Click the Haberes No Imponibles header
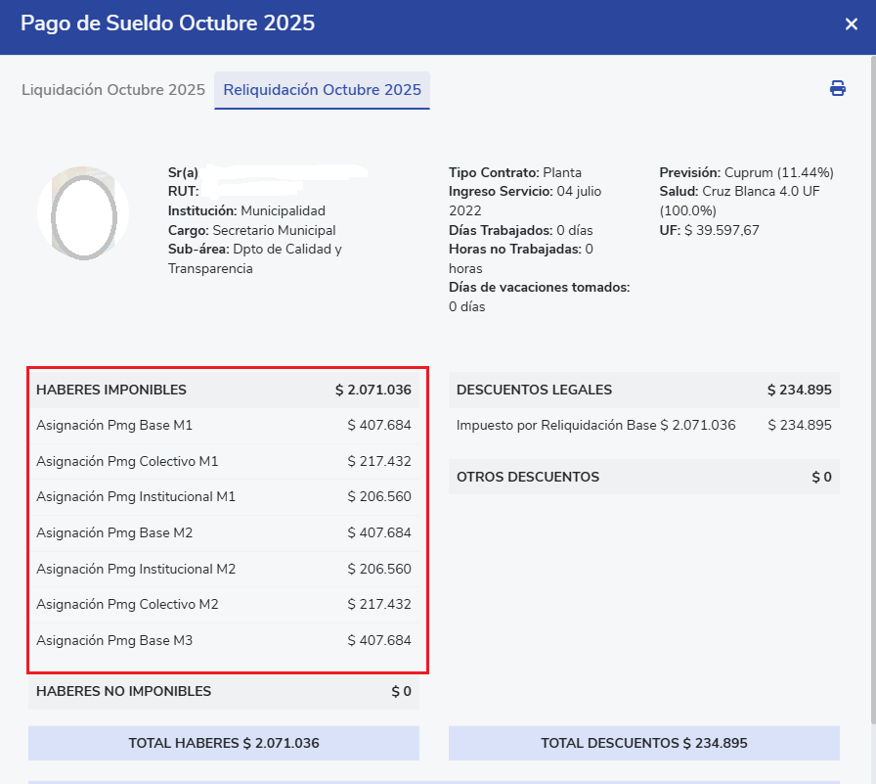The height and width of the screenshot is (784, 876). click(224, 691)
